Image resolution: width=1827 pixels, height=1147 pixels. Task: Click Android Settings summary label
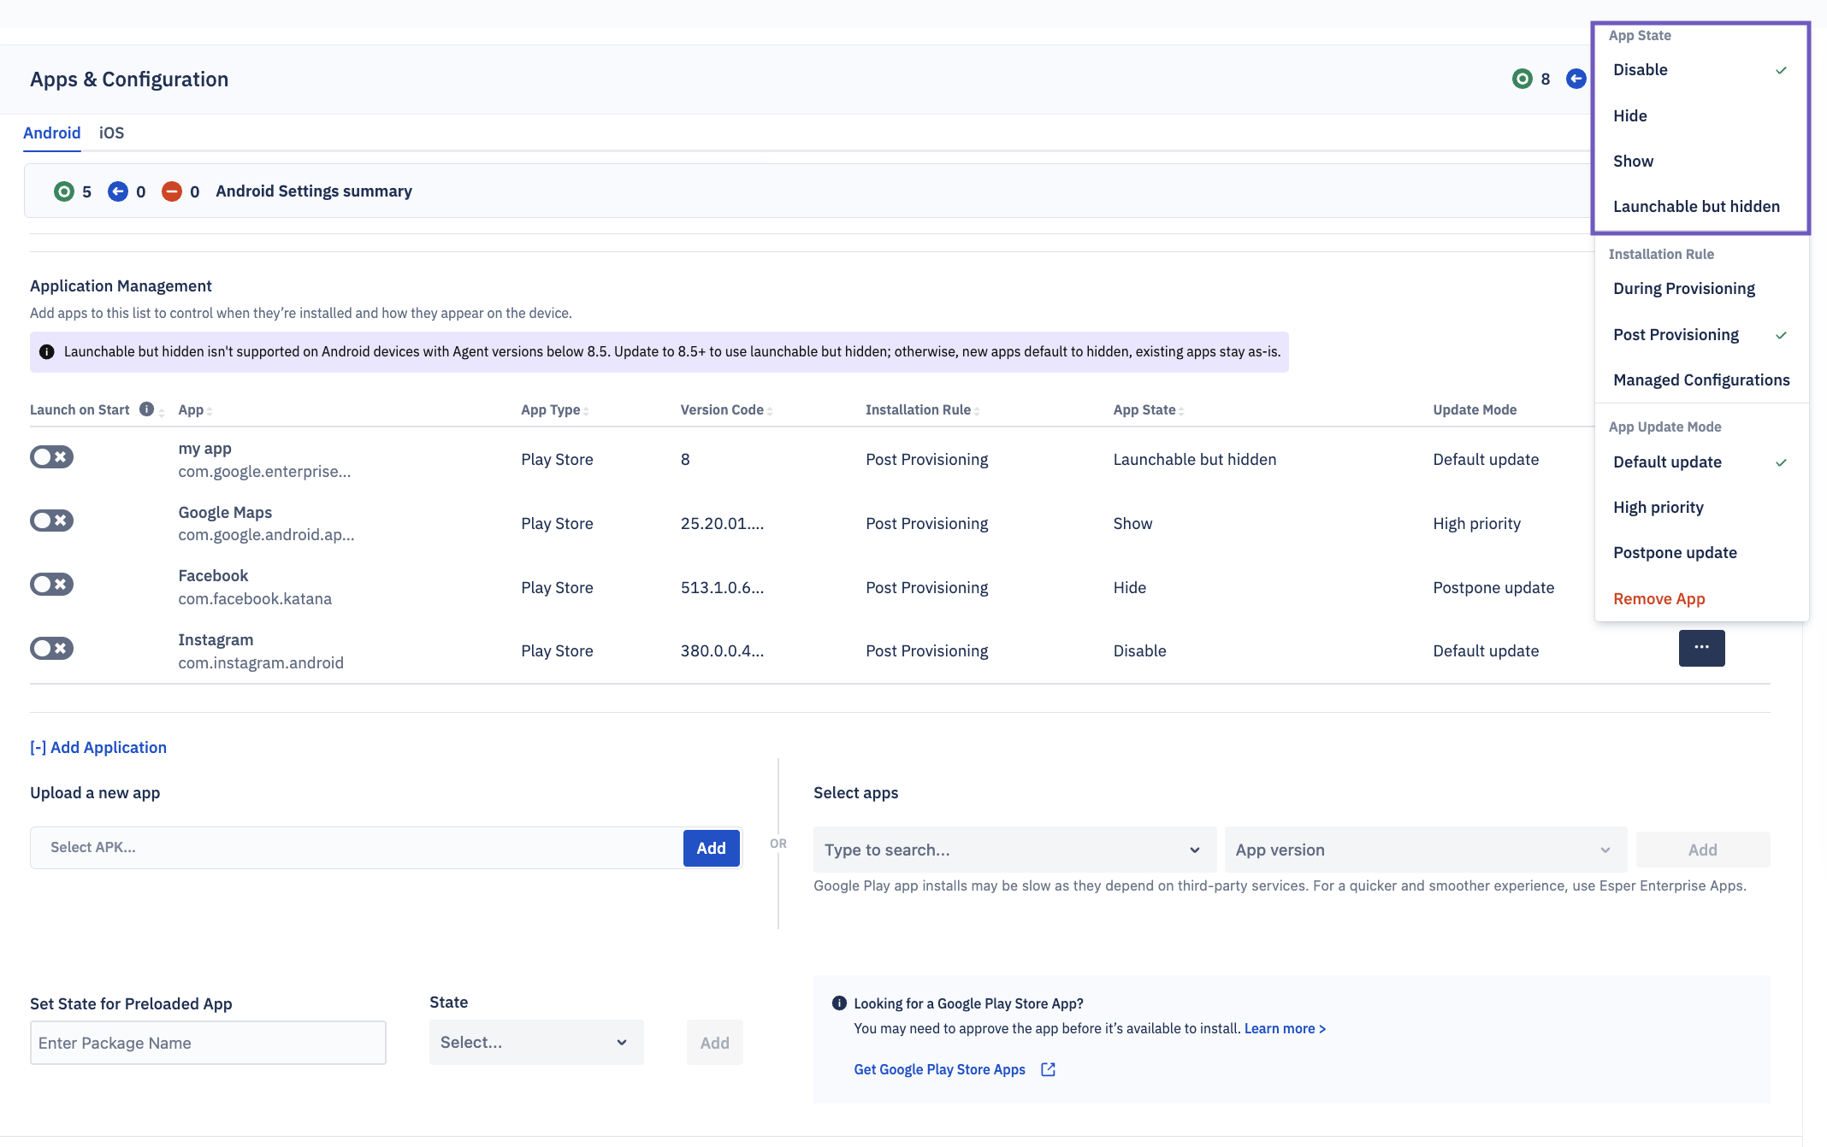314,191
